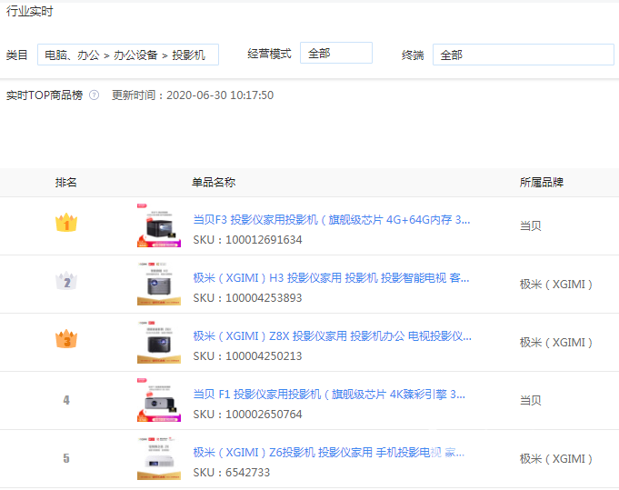Click the 极米（XGIMI）brand cell in rank 5 row
Viewport: 619px width, 490px height.
pyautogui.click(x=556, y=459)
